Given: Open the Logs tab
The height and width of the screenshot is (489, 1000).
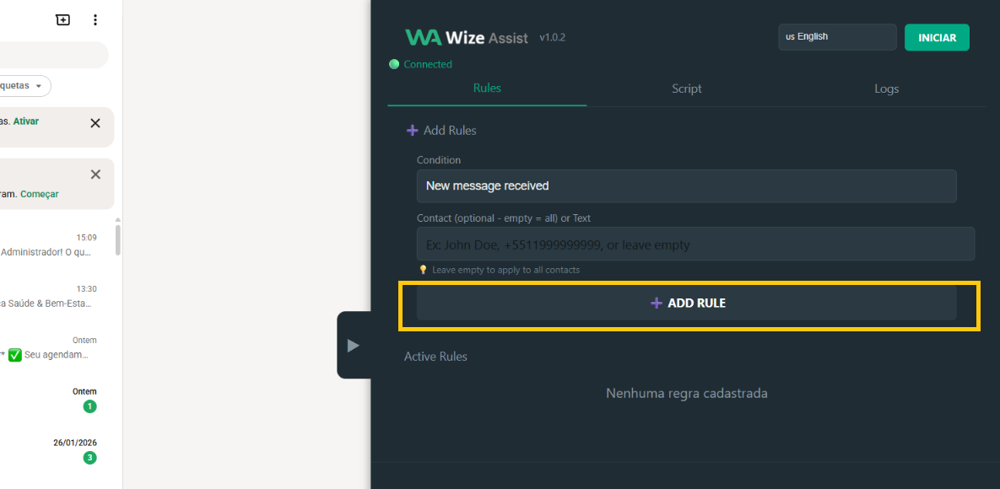Looking at the screenshot, I should pos(886,89).
